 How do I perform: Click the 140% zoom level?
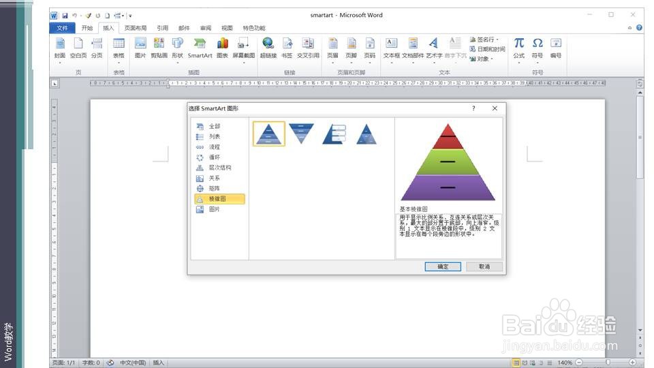coord(565,363)
